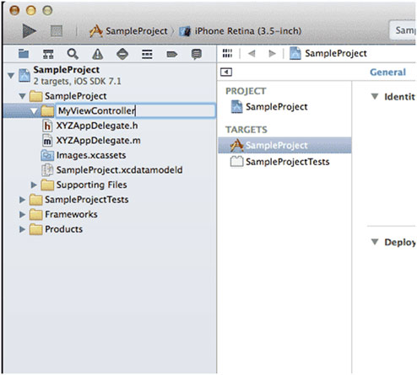The image size is (417, 375).
Task: Click the PROJECT section heading
Action: (246, 91)
